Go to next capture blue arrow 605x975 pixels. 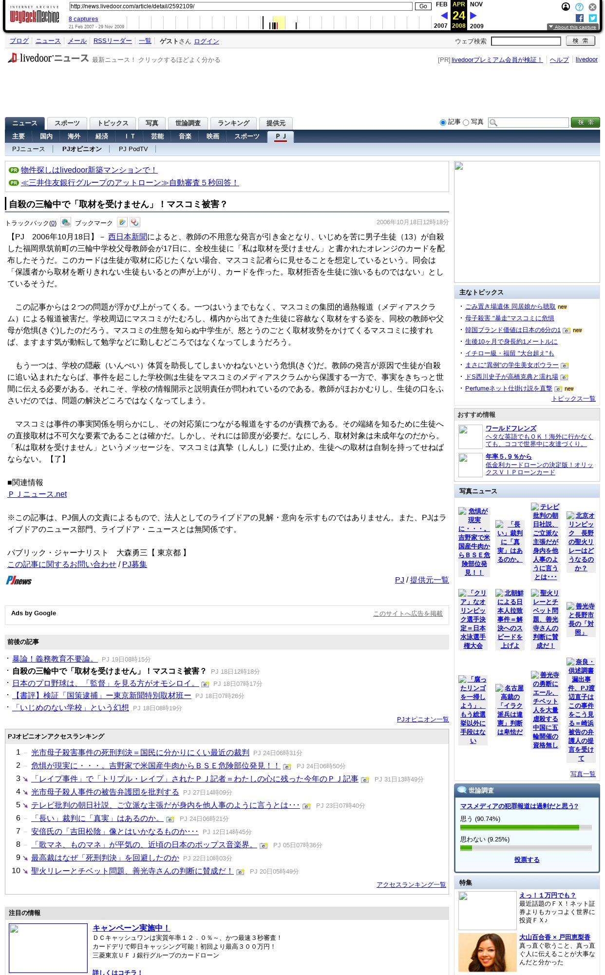pos(473,16)
